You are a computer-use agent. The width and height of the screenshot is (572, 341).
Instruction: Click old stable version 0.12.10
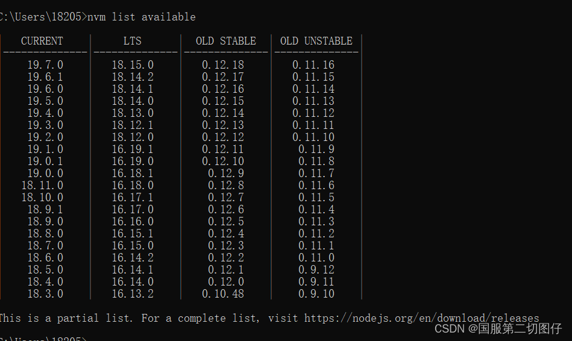[223, 161]
